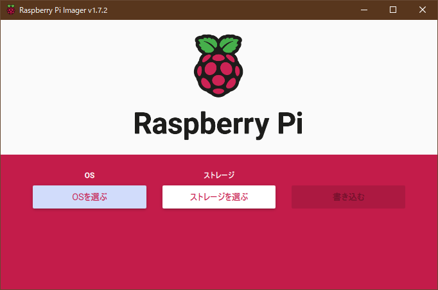Click the Raspberry Pi wordmark text

coord(218,124)
